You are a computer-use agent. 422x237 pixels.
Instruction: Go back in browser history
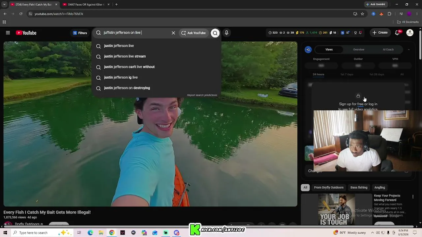point(5,14)
